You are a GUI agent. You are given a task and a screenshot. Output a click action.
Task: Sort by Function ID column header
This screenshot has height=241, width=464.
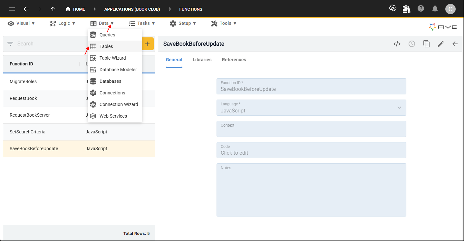[x=21, y=64]
